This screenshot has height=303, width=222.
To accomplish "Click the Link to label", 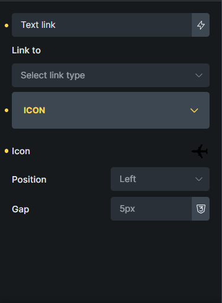I will (x=26, y=50).
